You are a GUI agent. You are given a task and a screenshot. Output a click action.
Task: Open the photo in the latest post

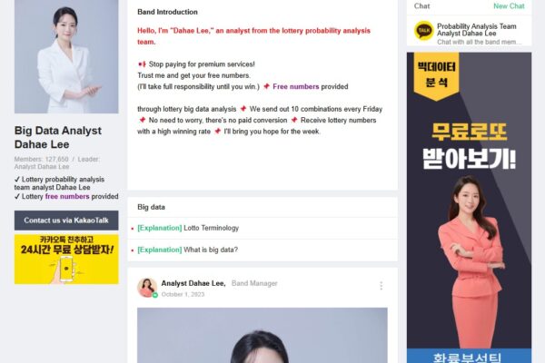coord(263,335)
